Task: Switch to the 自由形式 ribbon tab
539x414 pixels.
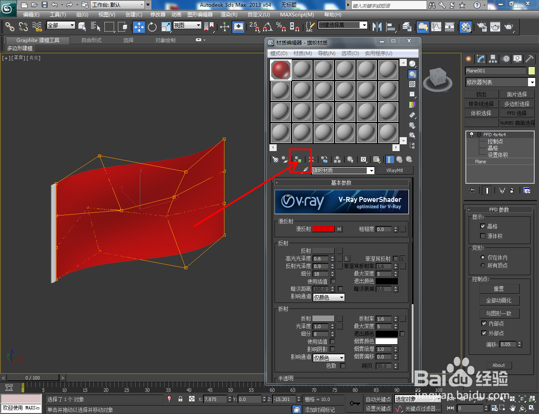Action: (x=91, y=40)
